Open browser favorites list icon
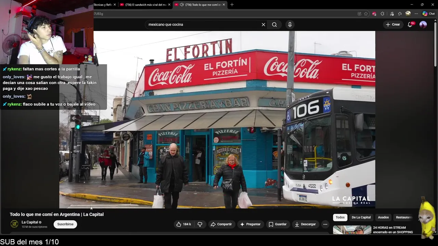This screenshot has width=438, height=246. tap(400, 14)
